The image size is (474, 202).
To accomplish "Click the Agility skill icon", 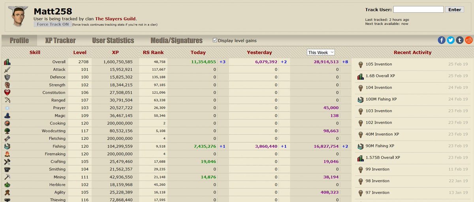I will (7, 193).
